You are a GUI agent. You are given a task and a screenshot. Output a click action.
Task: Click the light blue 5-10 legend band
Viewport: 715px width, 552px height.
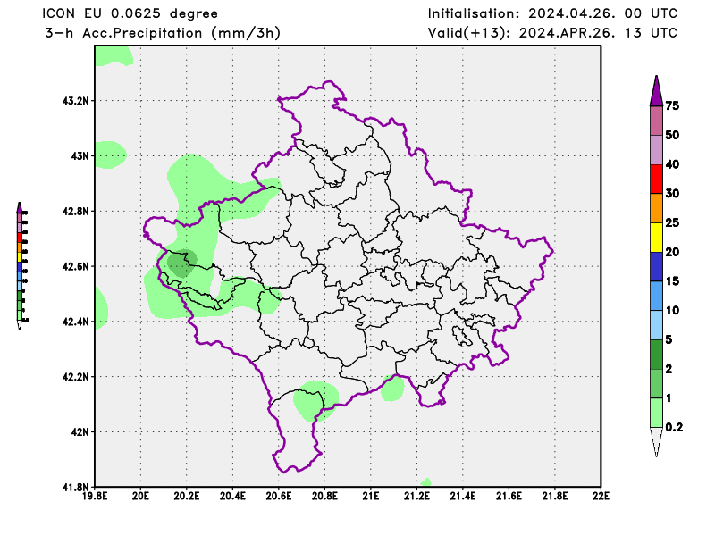656,324
